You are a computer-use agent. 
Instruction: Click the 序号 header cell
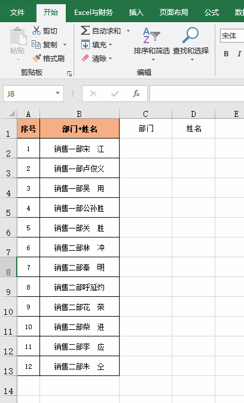[29, 128]
